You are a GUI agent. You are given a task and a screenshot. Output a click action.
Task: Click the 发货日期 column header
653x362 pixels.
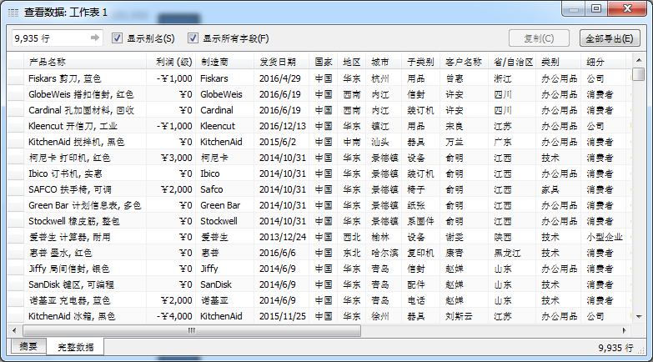[282, 62]
